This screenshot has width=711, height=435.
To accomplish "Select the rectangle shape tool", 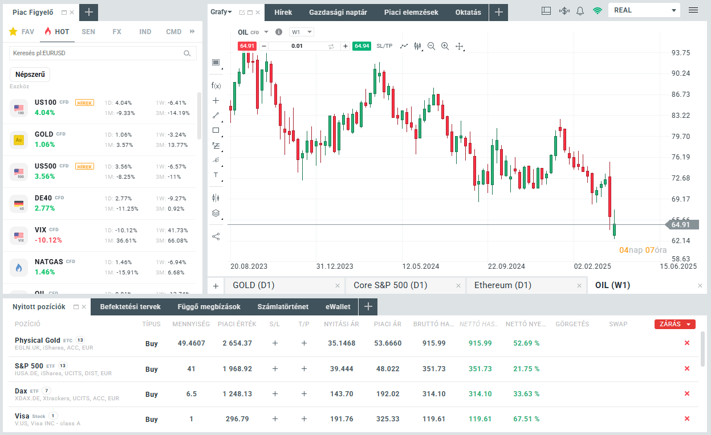I will tap(216, 130).
